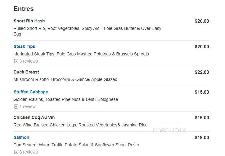Click the $19.00 Salmon price
Image resolution: width=225 pixels, height=156 pixels.
(202, 138)
